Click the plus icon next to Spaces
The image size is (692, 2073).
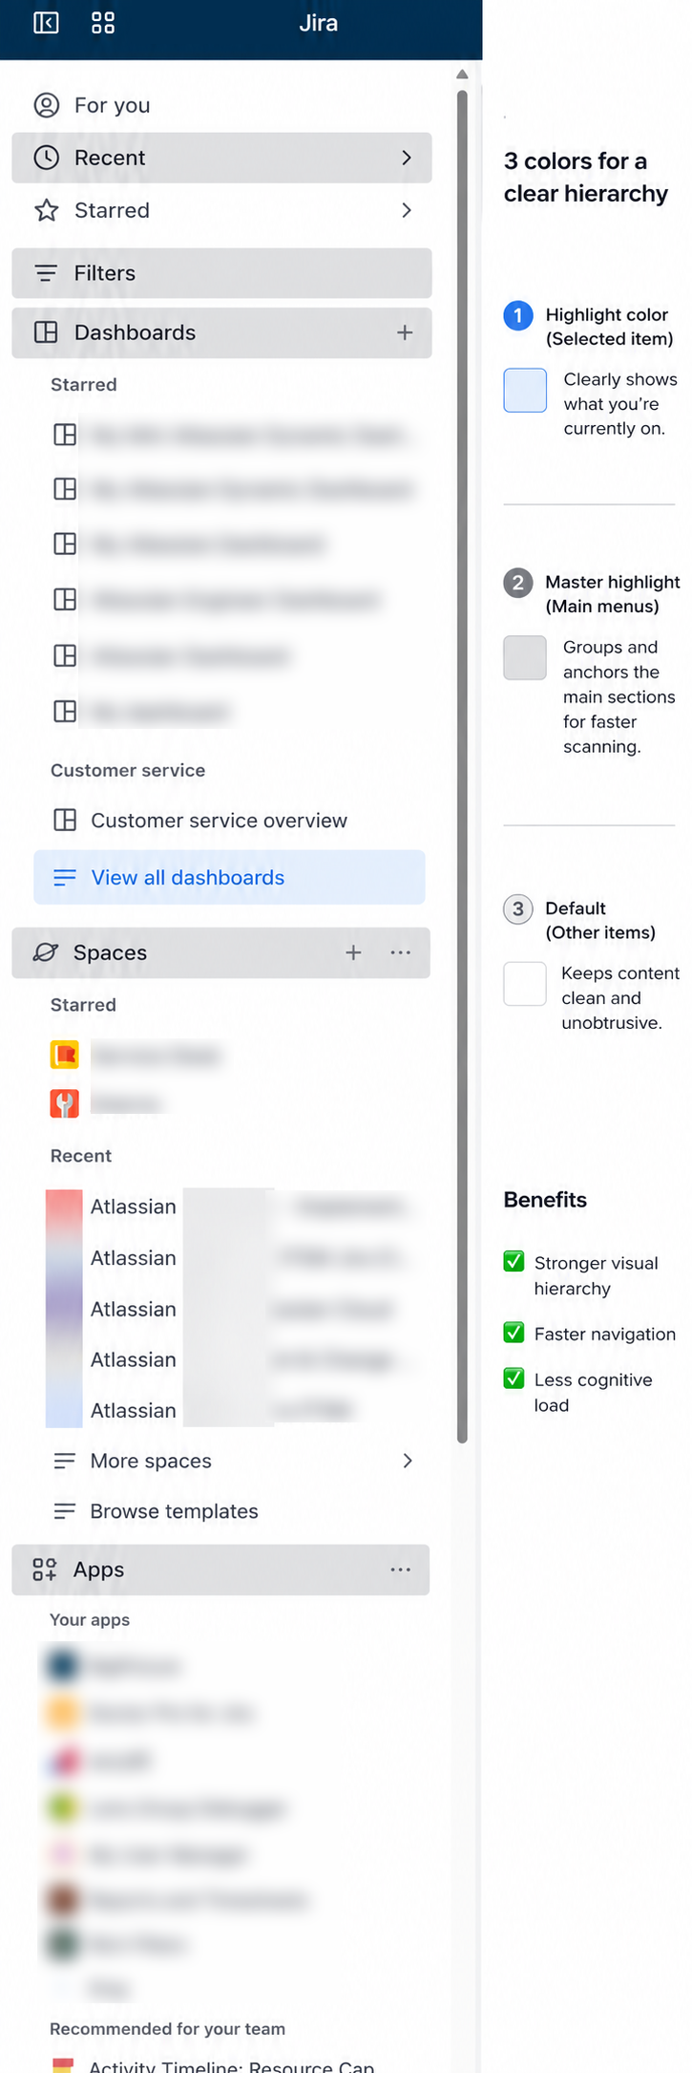(x=353, y=952)
